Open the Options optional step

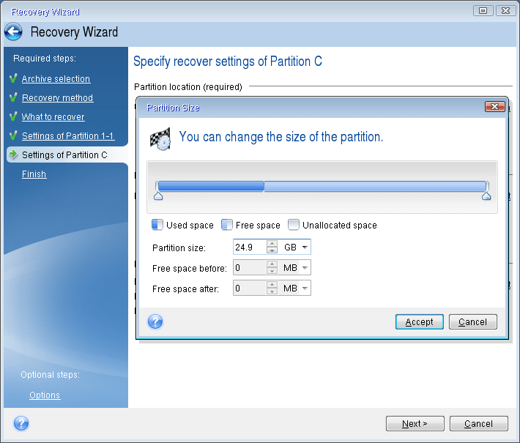[x=45, y=395]
